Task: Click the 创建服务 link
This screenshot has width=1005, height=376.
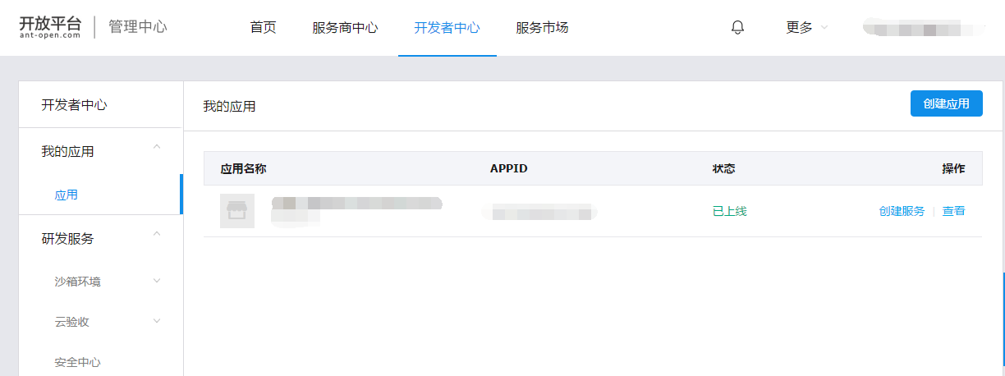Action: point(902,211)
